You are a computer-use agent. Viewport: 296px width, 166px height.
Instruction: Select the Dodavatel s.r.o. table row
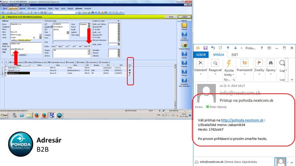tap(66, 68)
